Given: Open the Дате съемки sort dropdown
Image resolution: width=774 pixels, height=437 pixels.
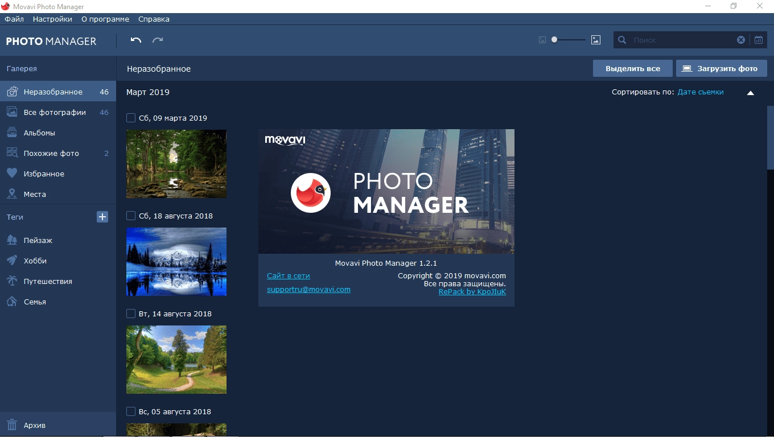Looking at the screenshot, I should pyautogui.click(x=701, y=92).
